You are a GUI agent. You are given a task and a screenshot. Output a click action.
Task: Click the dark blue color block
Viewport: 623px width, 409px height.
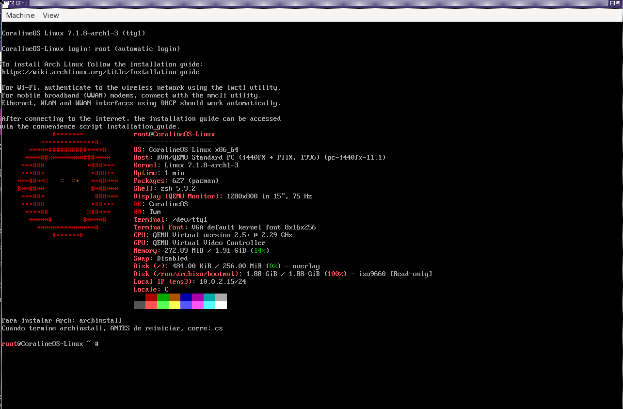coord(186,297)
